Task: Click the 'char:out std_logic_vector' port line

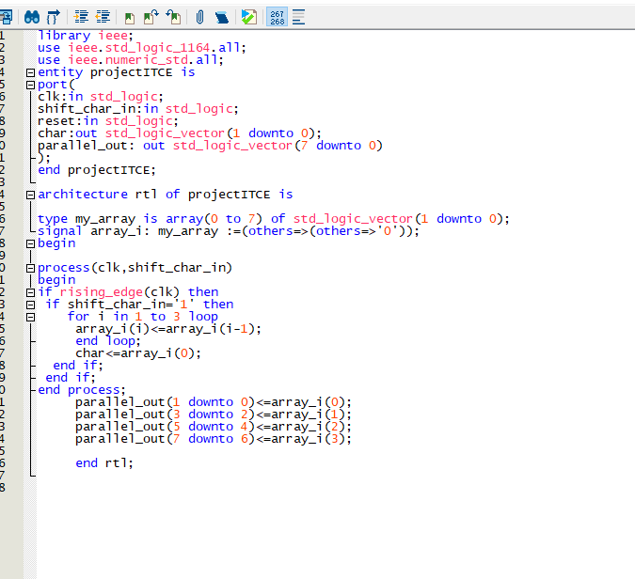Action: 180,133
